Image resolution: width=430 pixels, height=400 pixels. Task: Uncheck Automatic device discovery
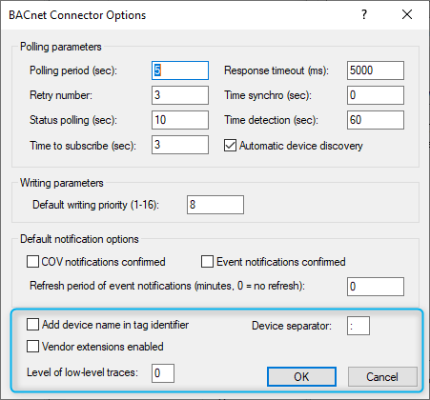pos(230,146)
